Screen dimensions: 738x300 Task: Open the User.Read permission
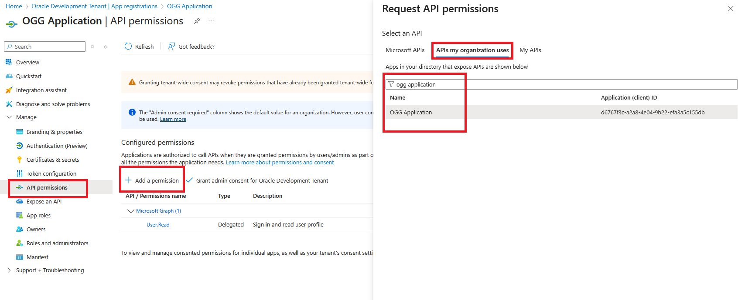(158, 225)
